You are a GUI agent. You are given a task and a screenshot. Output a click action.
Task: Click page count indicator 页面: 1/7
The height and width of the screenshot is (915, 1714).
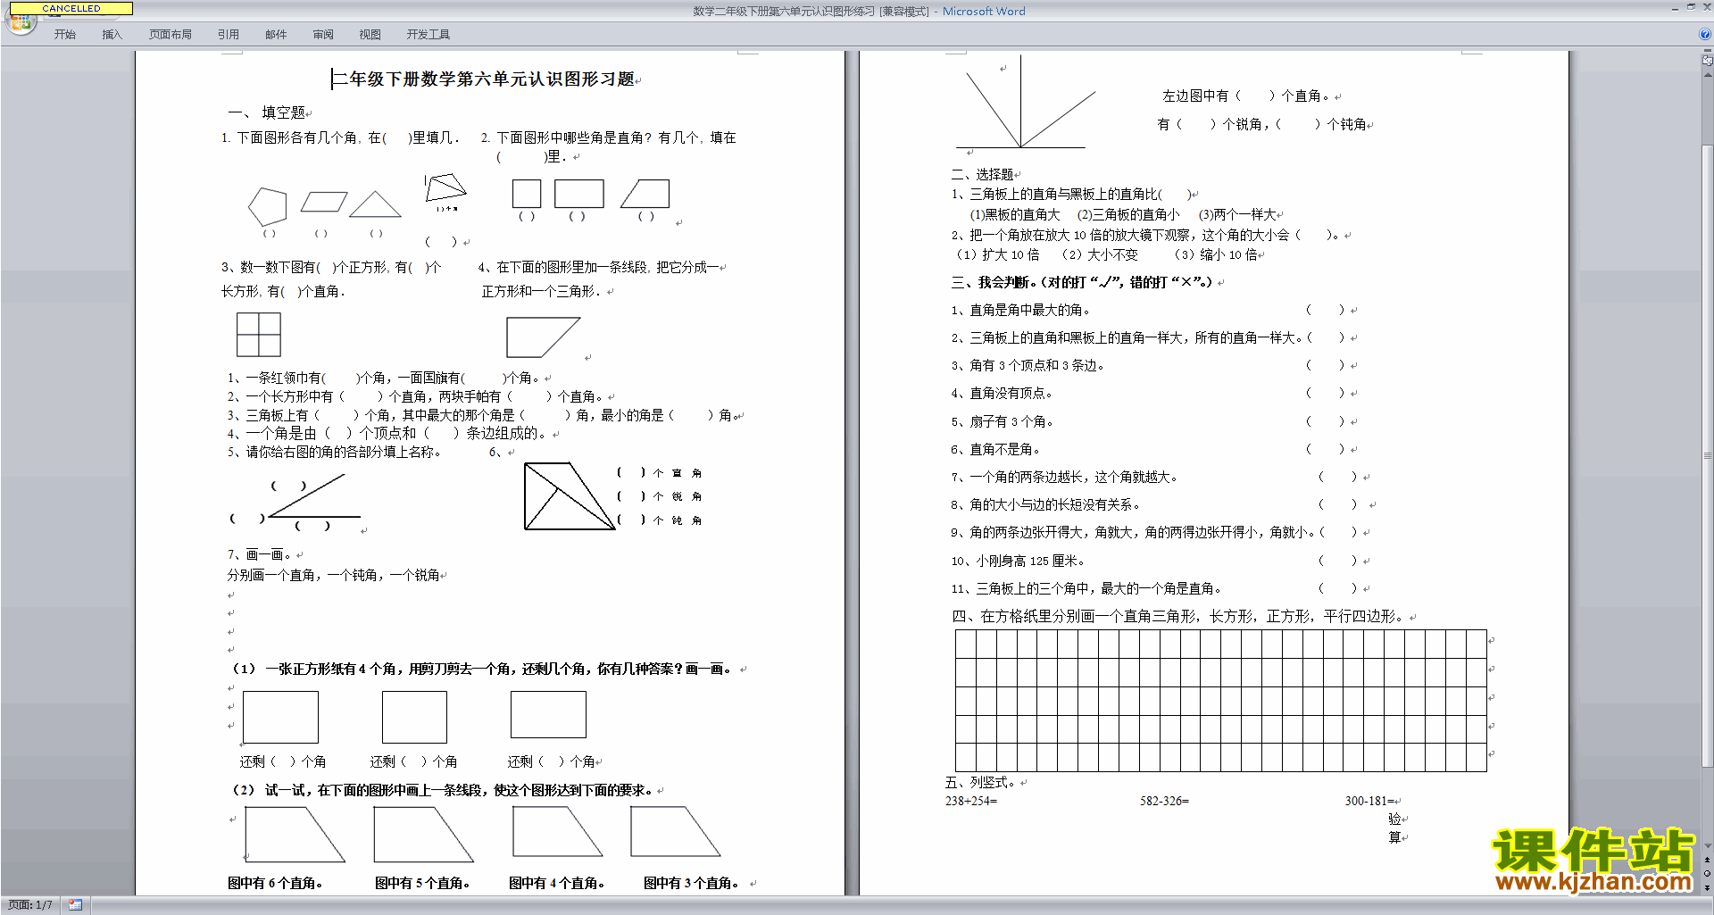coord(30,905)
